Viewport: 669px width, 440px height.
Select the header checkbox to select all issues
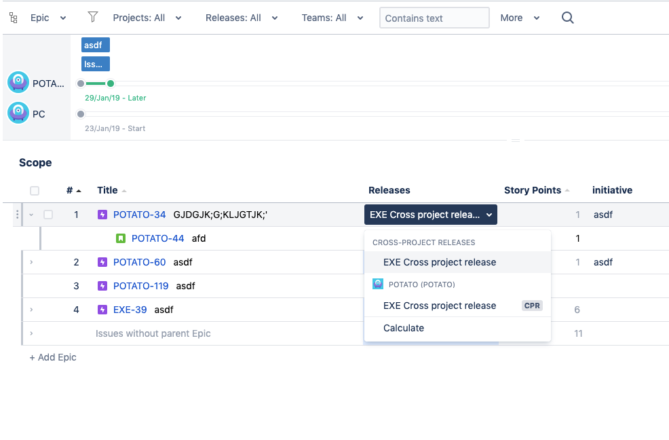(35, 191)
